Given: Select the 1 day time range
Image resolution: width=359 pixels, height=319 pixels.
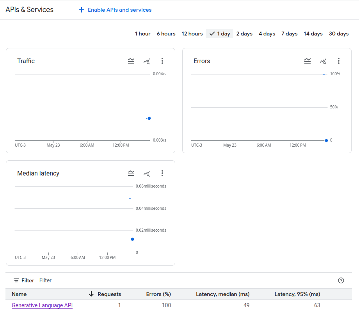Looking at the screenshot, I should (220, 34).
